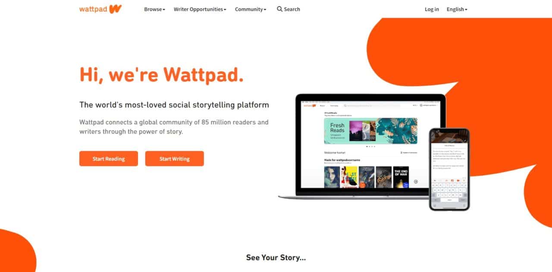Click the Search text in navigation

(292, 9)
